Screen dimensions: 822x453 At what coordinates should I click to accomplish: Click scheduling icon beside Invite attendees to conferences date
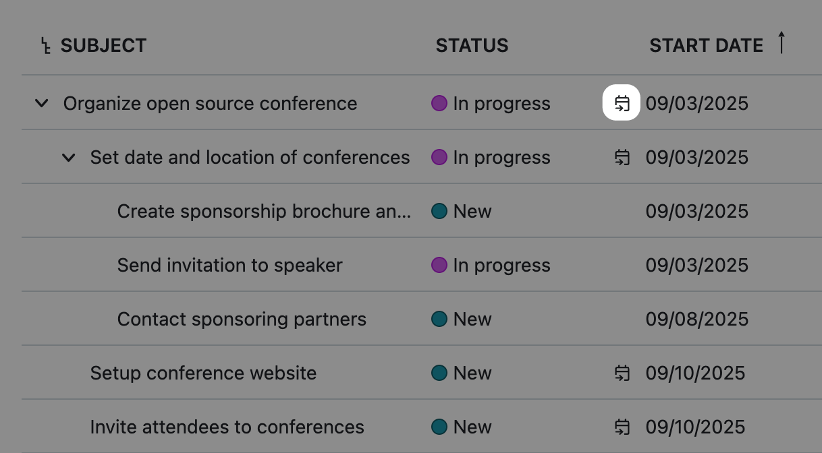[x=622, y=427]
